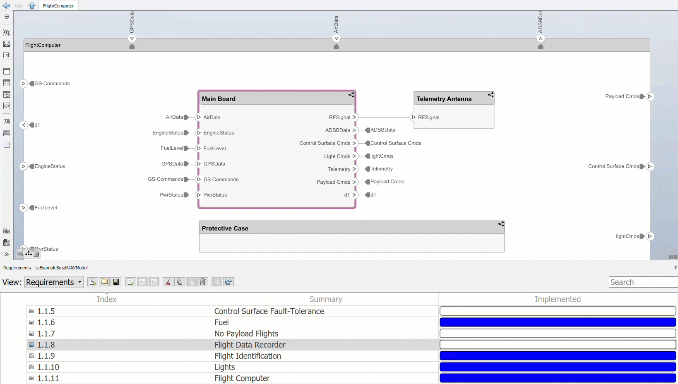This screenshot has width=678, height=384.
Task: Expand hidden palette tools with the chevron
Action: click(x=7, y=254)
